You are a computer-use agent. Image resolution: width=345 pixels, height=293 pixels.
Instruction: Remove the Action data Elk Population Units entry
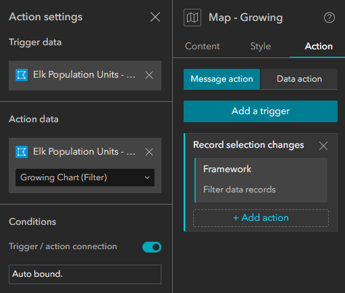(x=149, y=152)
